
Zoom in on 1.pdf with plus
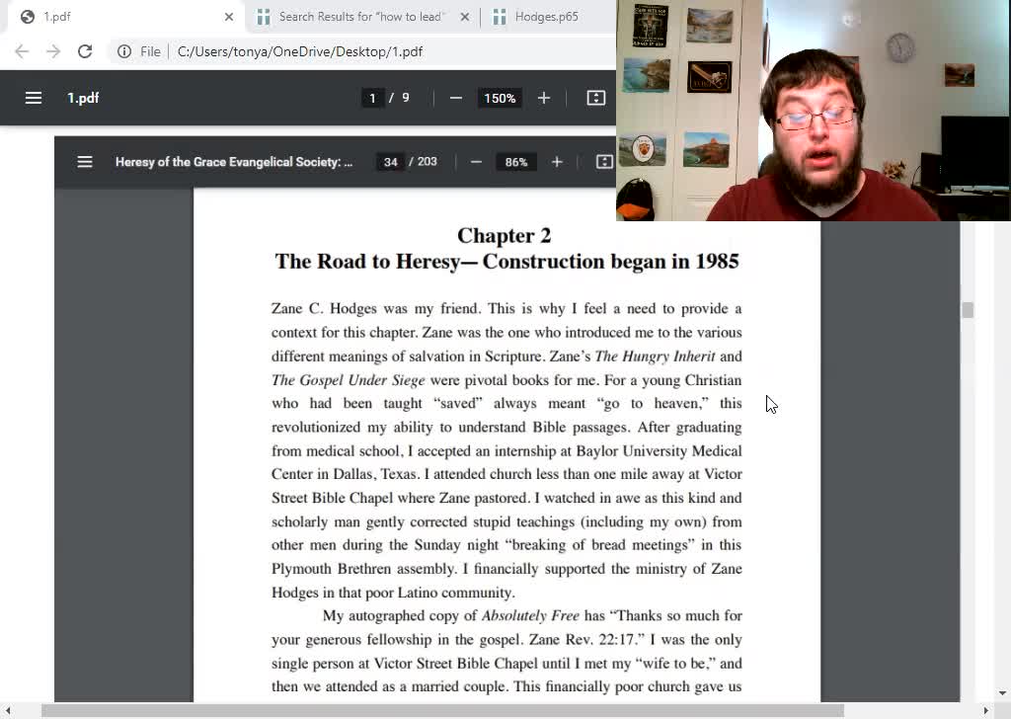click(544, 98)
